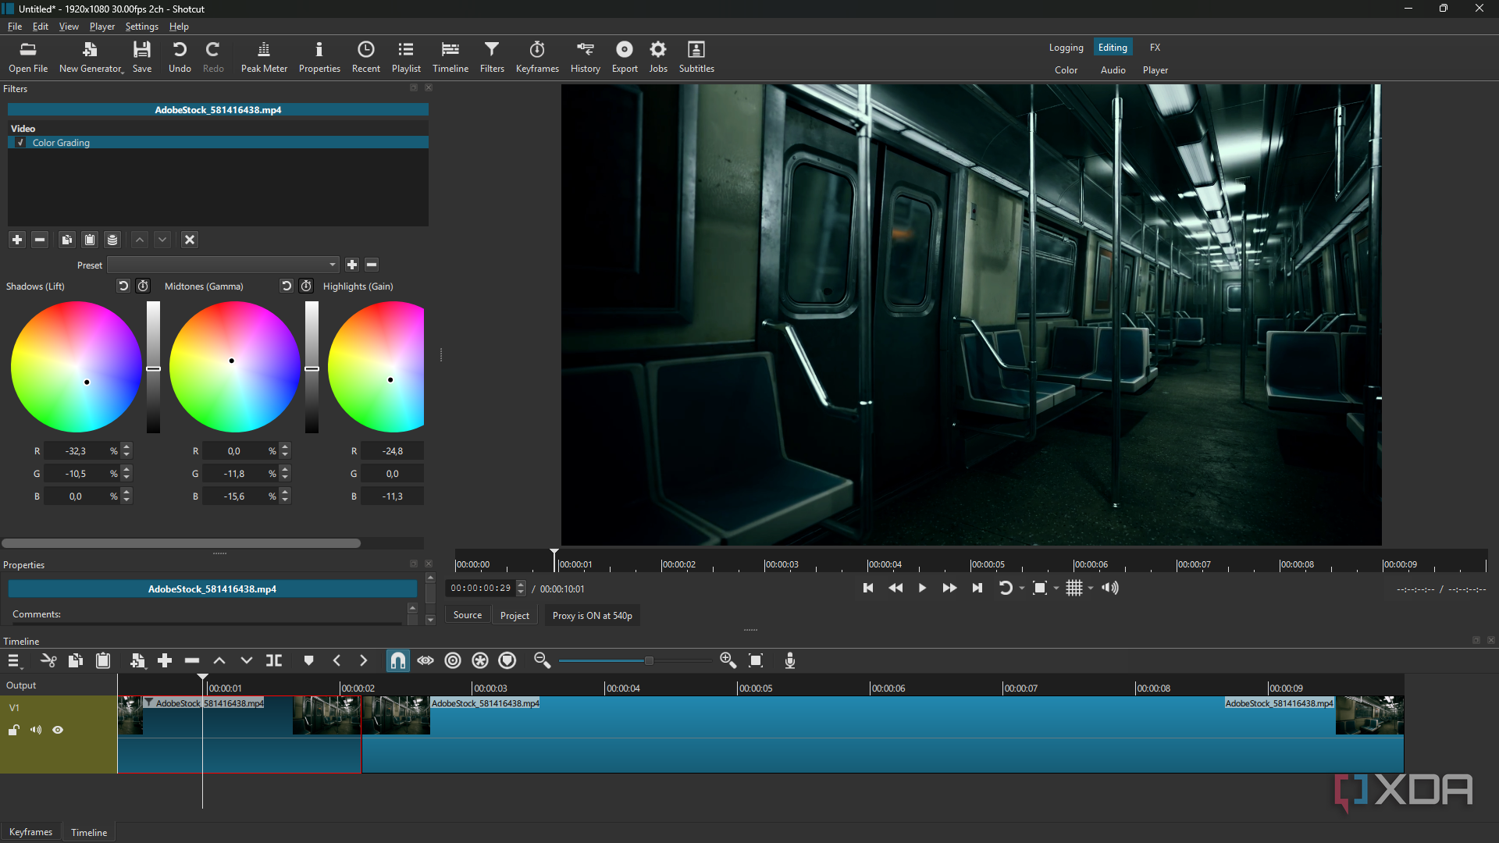Screen dimensions: 1499x843
Task: Hide the V1 track with eye icon
Action: pos(58,730)
